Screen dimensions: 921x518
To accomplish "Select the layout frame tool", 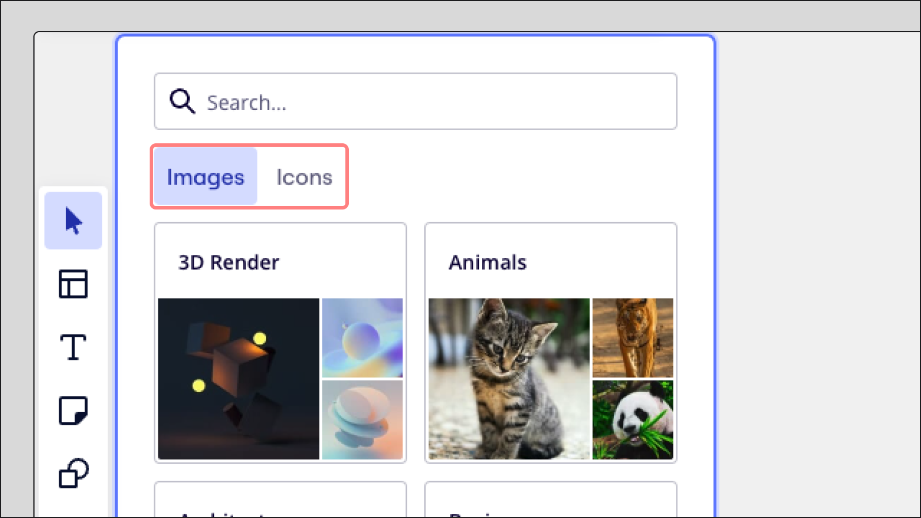I will [73, 284].
